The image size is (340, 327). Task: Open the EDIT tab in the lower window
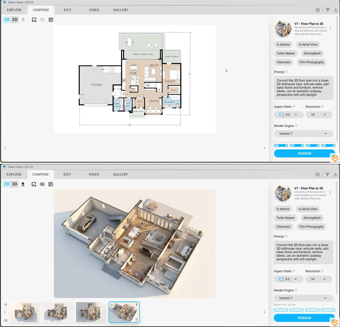67,174
